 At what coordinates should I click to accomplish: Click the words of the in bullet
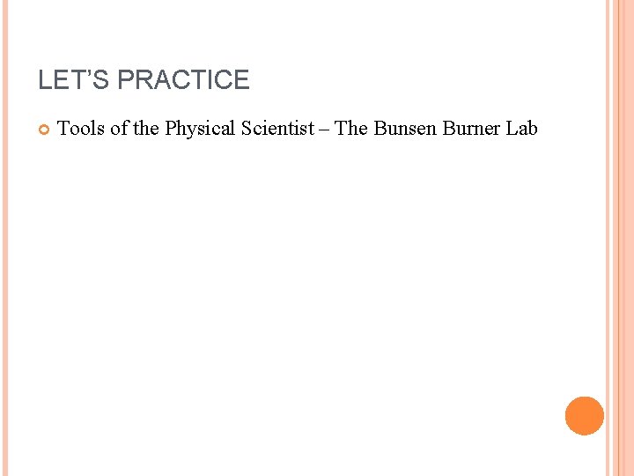coord(135,129)
